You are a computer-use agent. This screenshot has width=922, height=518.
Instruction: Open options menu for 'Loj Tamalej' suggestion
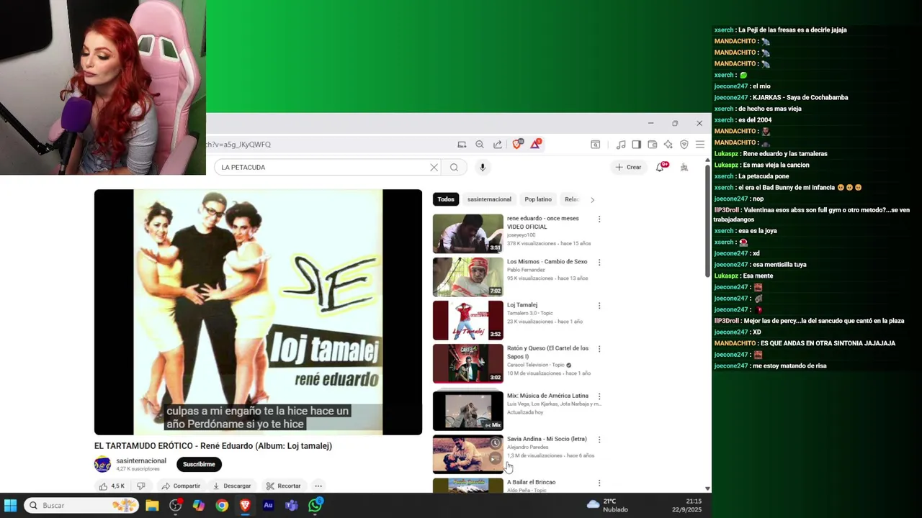(x=599, y=305)
